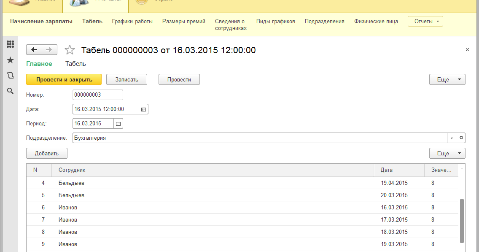Viewport: 479px width, 252px height.
Task: Open the sections grid menu icon
Action: 10,44
